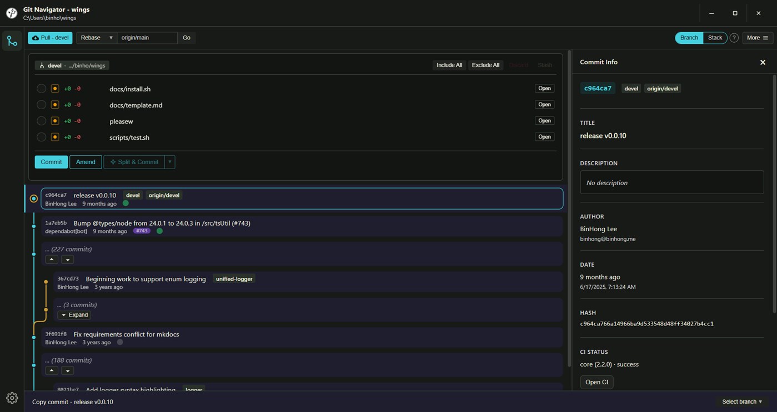The width and height of the screenshot is (777, 412).
Task: Click the orange status icon for docs/install.sh
Action: pos(55,89)
